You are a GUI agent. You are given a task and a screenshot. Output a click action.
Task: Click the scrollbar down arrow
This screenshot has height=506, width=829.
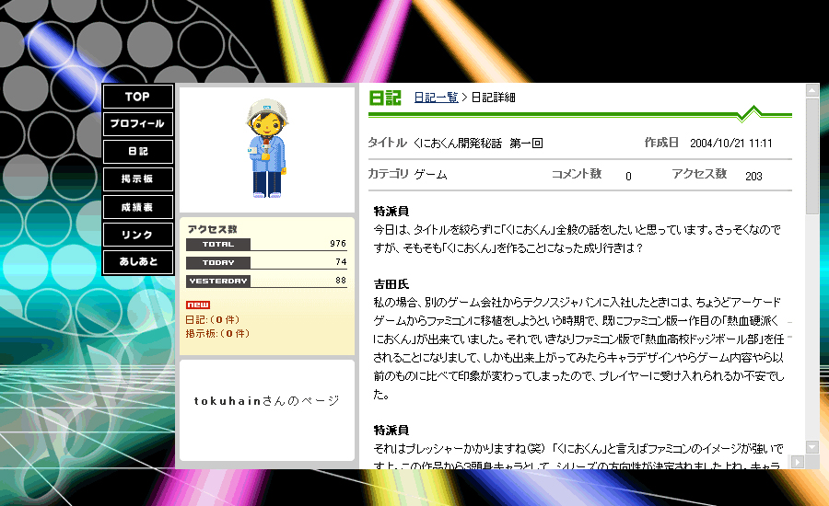(811, 447)
